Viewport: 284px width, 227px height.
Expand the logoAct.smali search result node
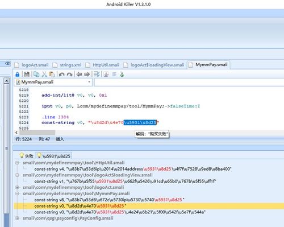(x=17, y=187)
